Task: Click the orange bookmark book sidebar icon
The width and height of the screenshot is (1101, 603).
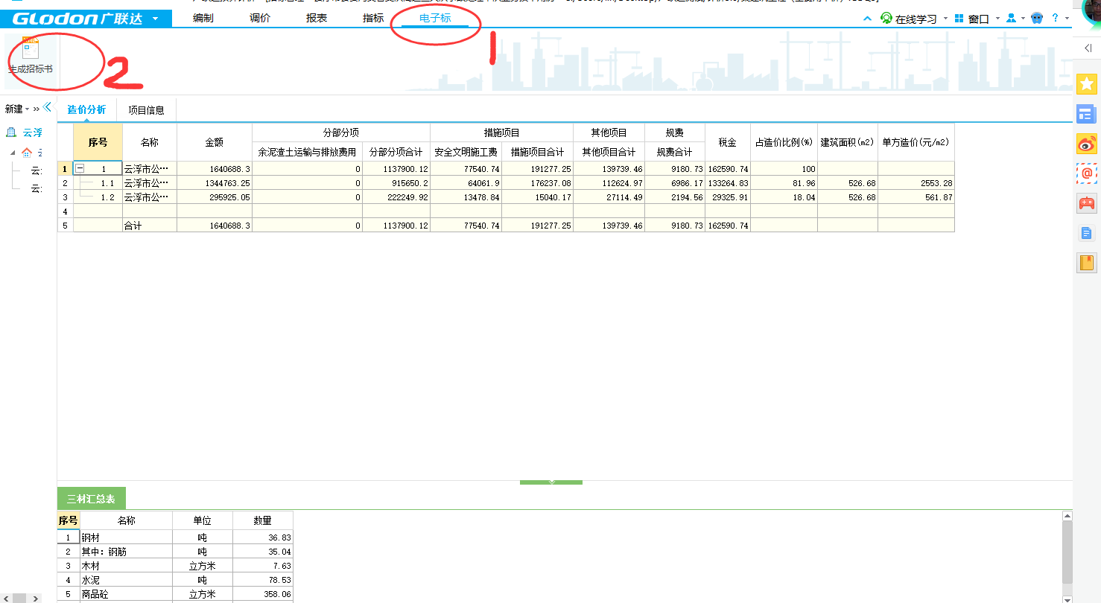Action: pyautogui.click(x=1087, y=262)
